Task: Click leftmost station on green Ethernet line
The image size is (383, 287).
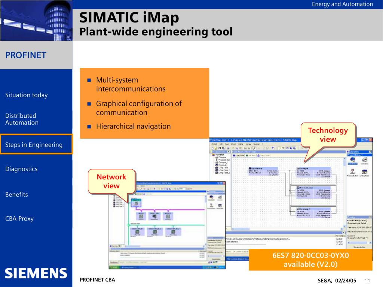Action: pos(137,232)
